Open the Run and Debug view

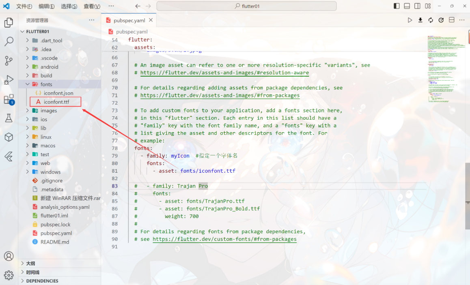tap(9, 80)
